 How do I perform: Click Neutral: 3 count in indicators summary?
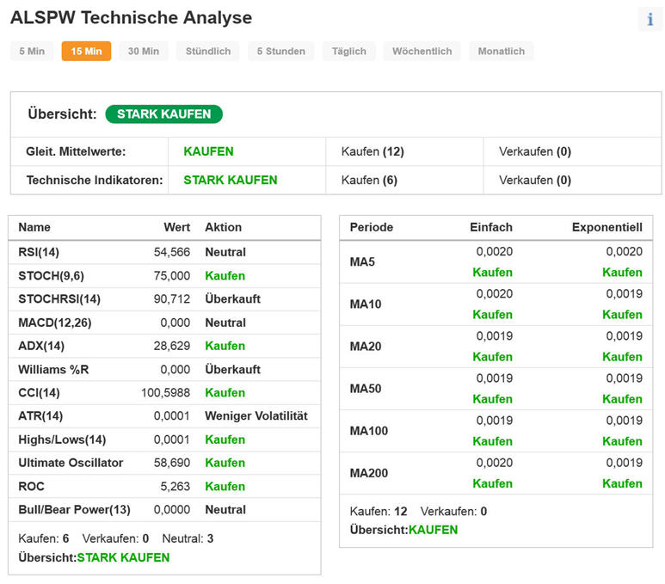pyautogui.click(x=188, y=538)
